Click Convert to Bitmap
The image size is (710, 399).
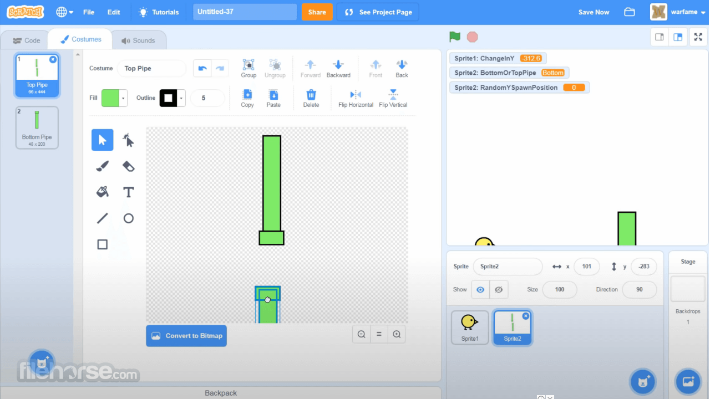[186, 336]
